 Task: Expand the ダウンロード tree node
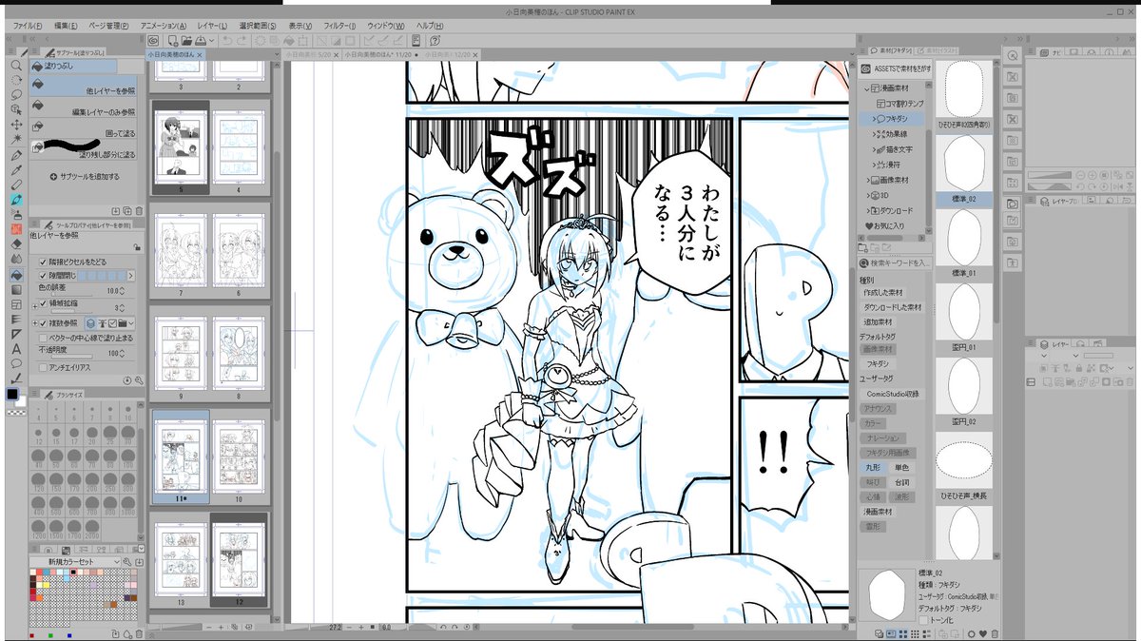(866, 210)
